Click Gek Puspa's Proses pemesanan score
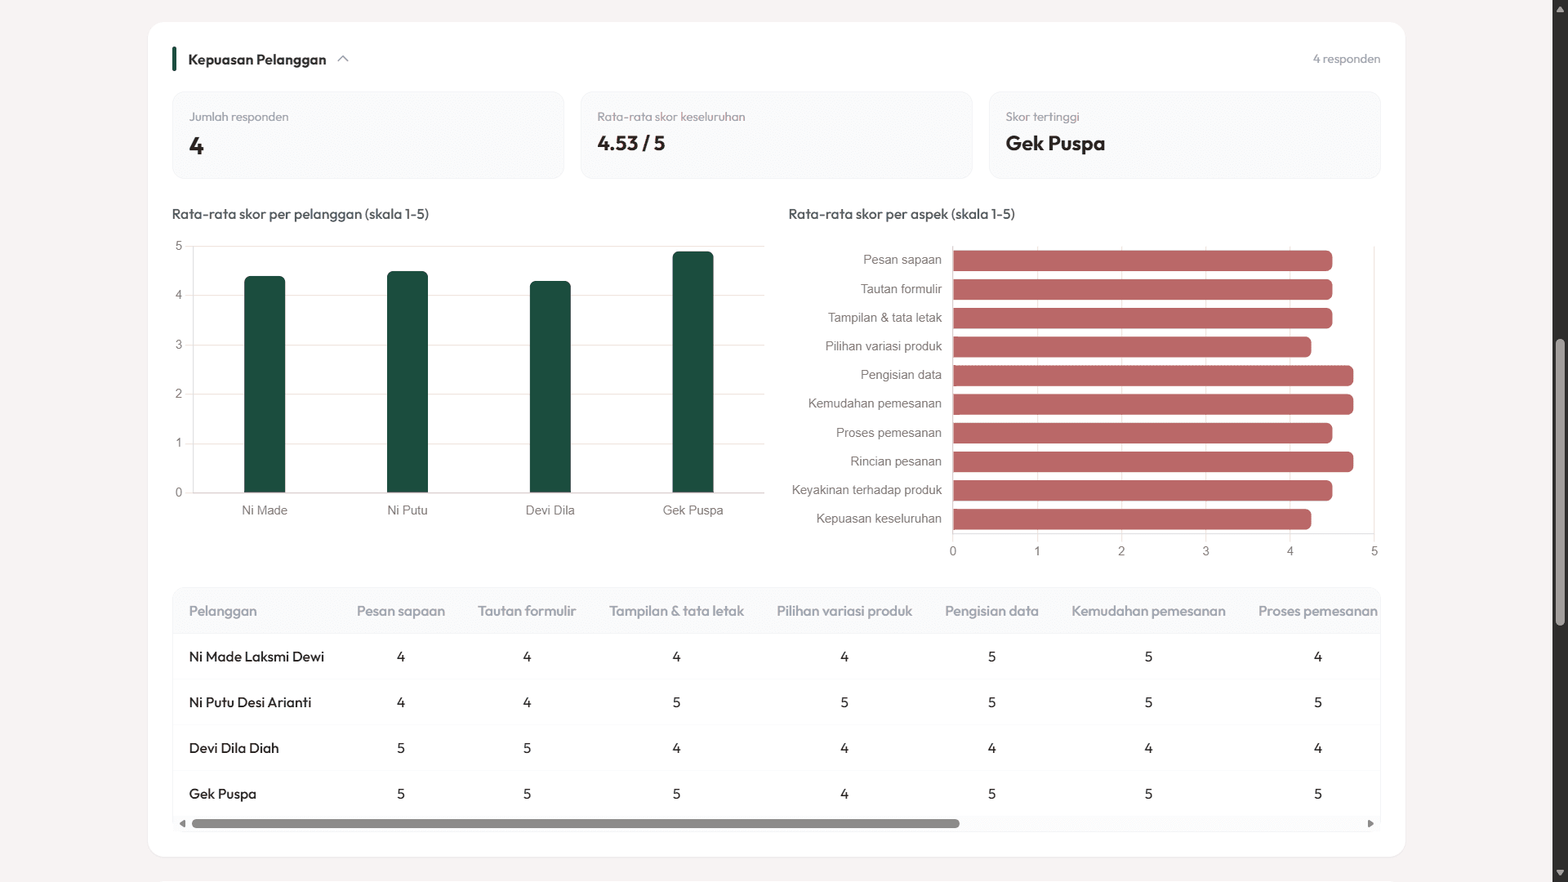 pos(1318,794)
